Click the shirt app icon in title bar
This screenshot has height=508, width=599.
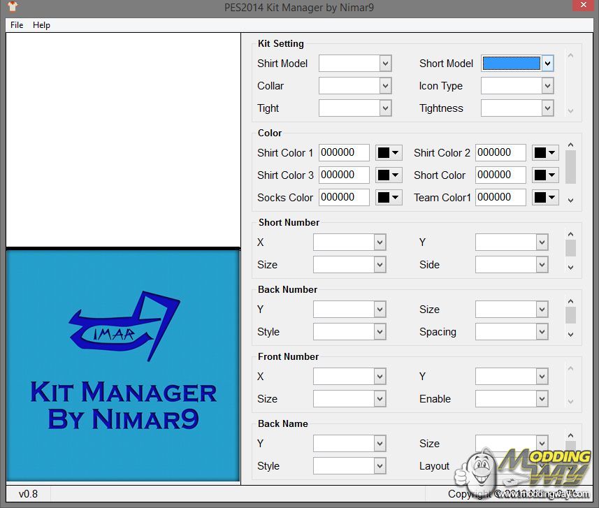point(12,7)
